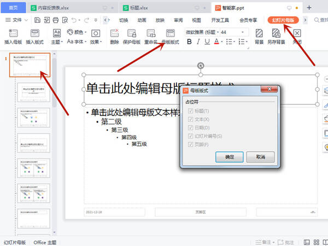Click the date placeholder 2021-12-16

(114, 212)
